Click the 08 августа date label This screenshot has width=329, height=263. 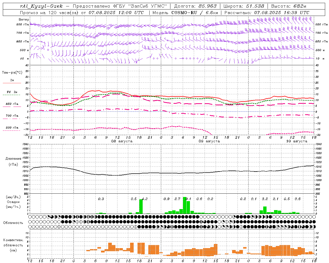point(122,141)
